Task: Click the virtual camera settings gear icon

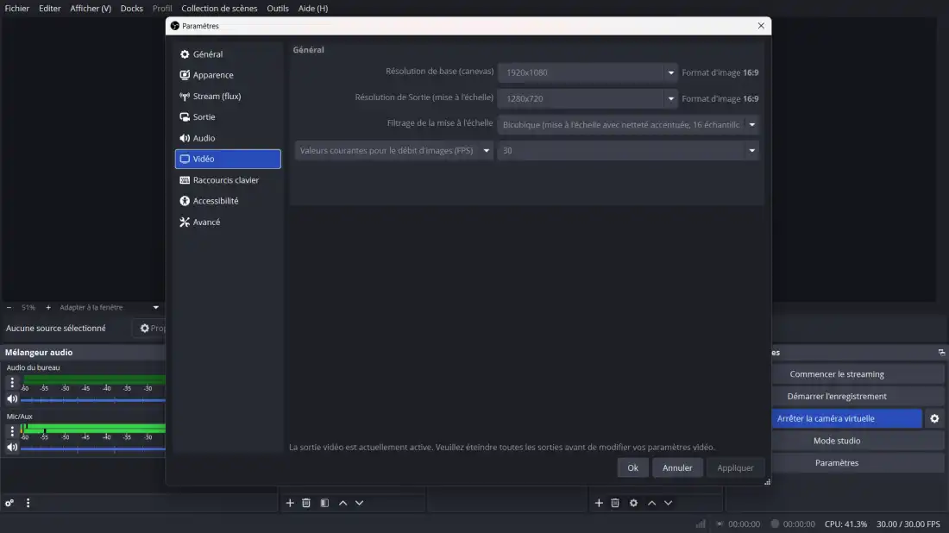Action: click(933, 418)
